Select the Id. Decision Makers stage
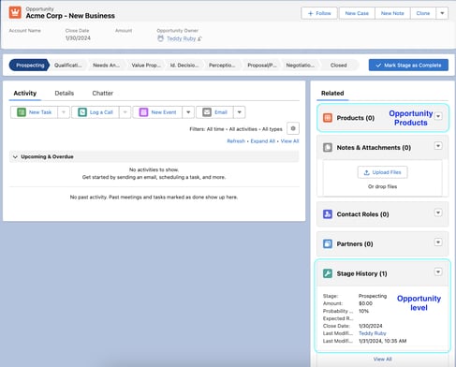456x367 pixels. click(x=184, y=65)
